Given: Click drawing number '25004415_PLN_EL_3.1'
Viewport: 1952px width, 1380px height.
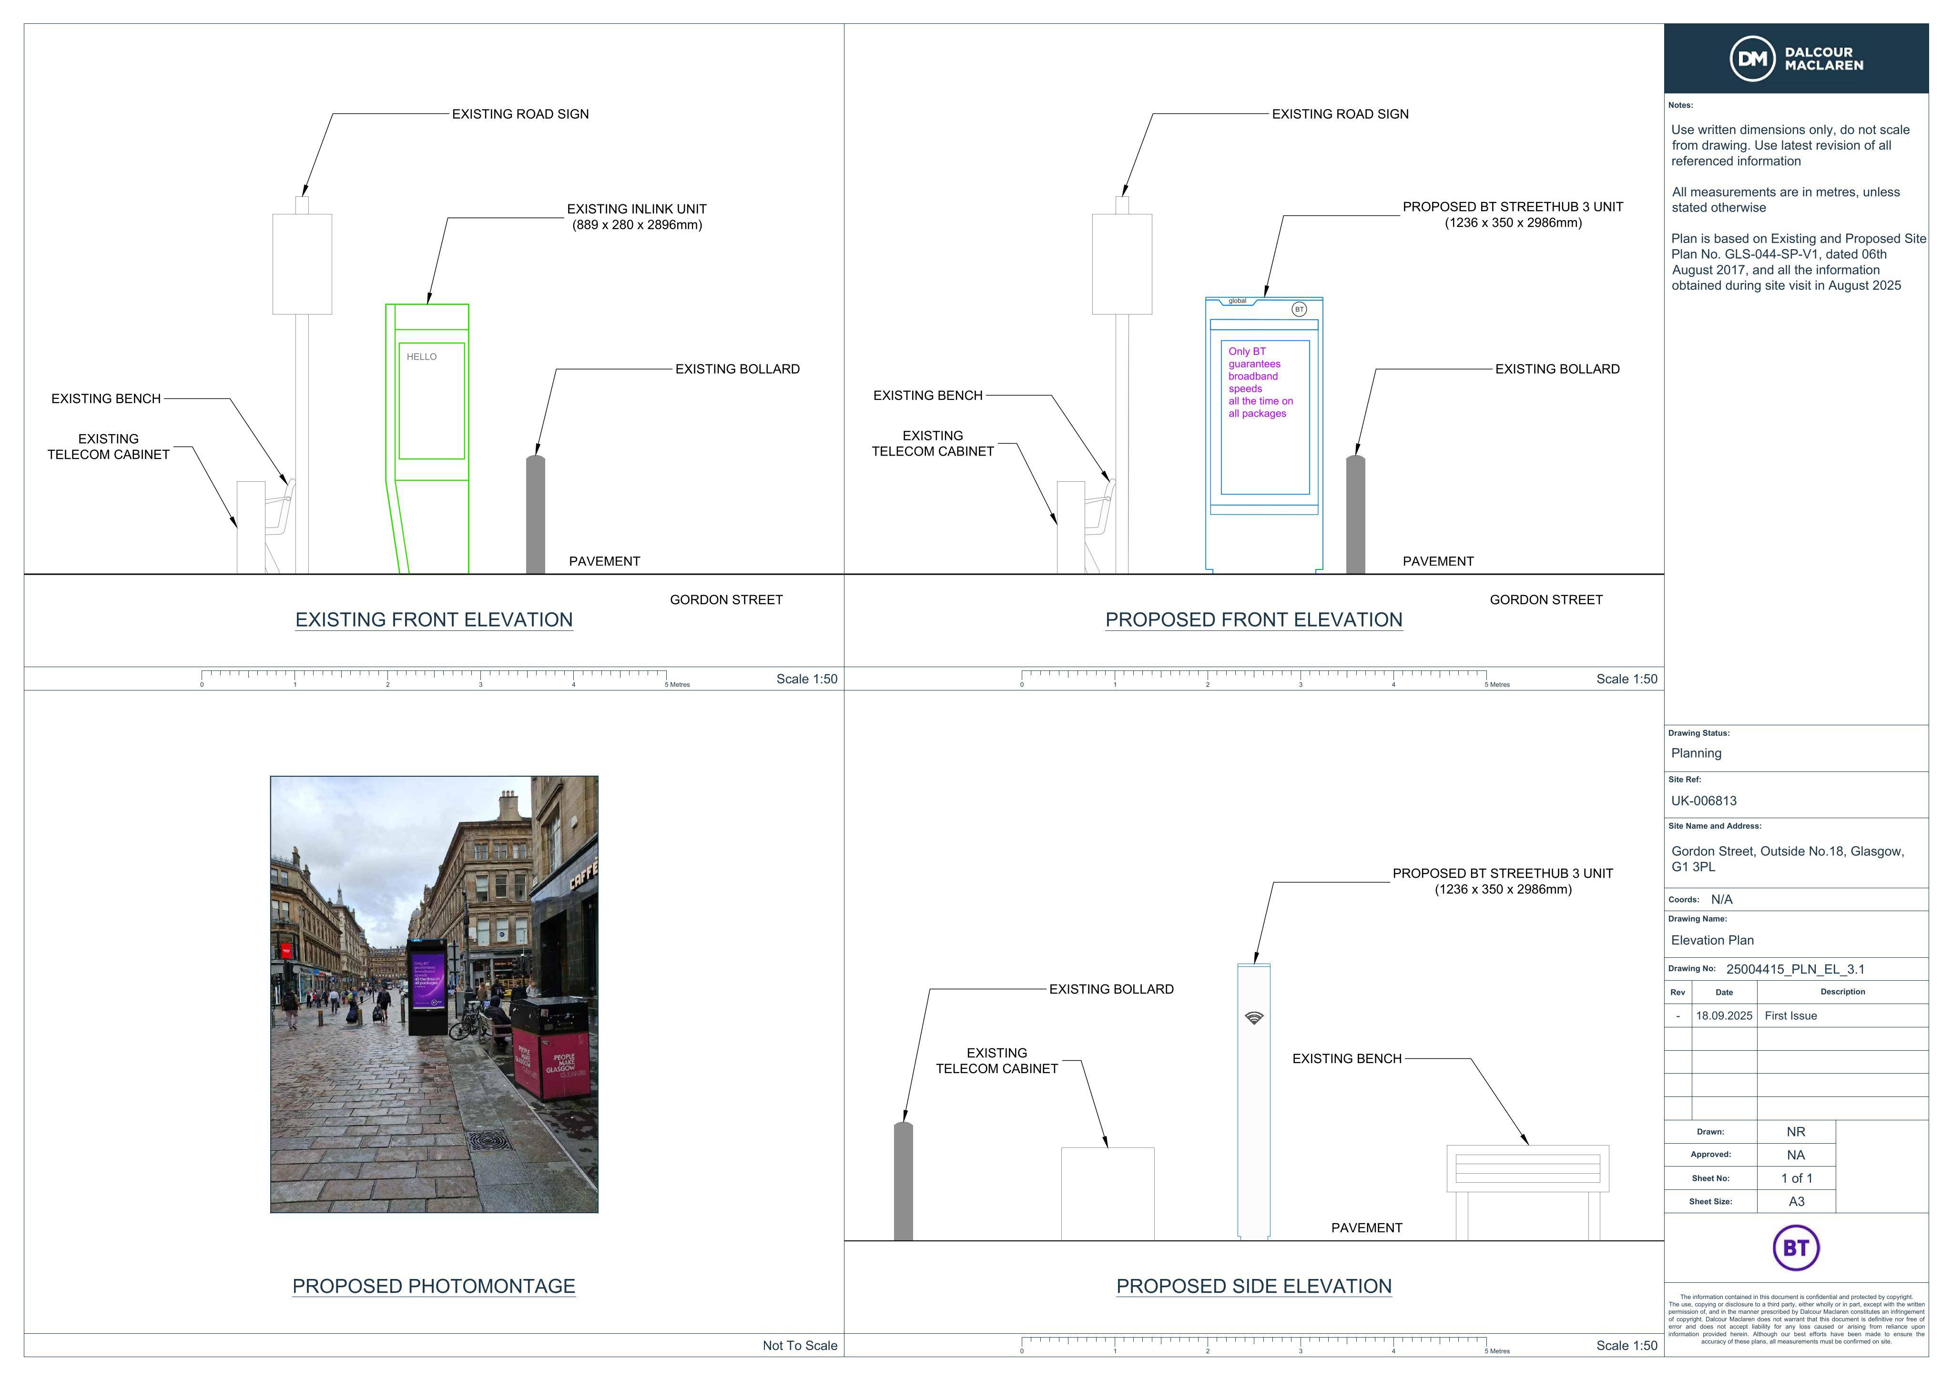Looking at the screenshot, I should tap(1796, 969).
